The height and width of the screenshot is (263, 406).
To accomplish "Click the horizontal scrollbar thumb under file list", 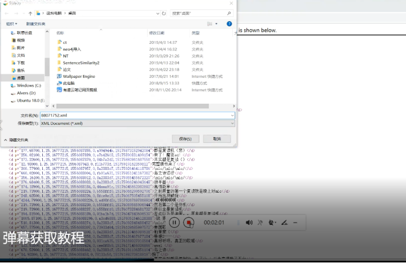I will pyautogui.click(x=133, y=106).
